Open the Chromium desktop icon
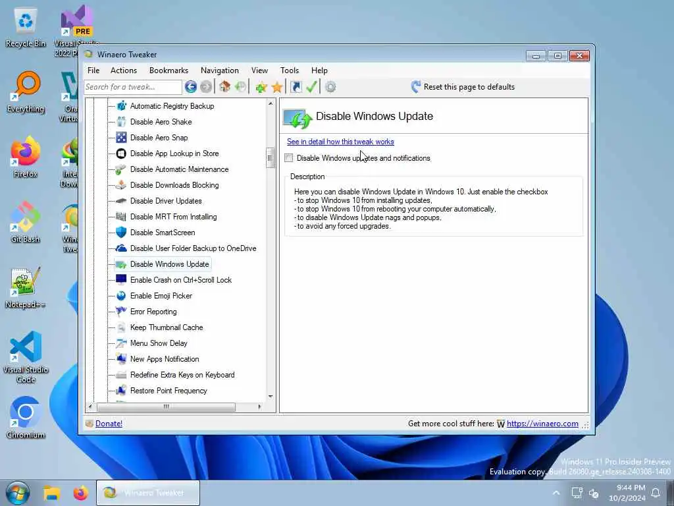This screenshot has width=674, height=506. coord(26,418)
